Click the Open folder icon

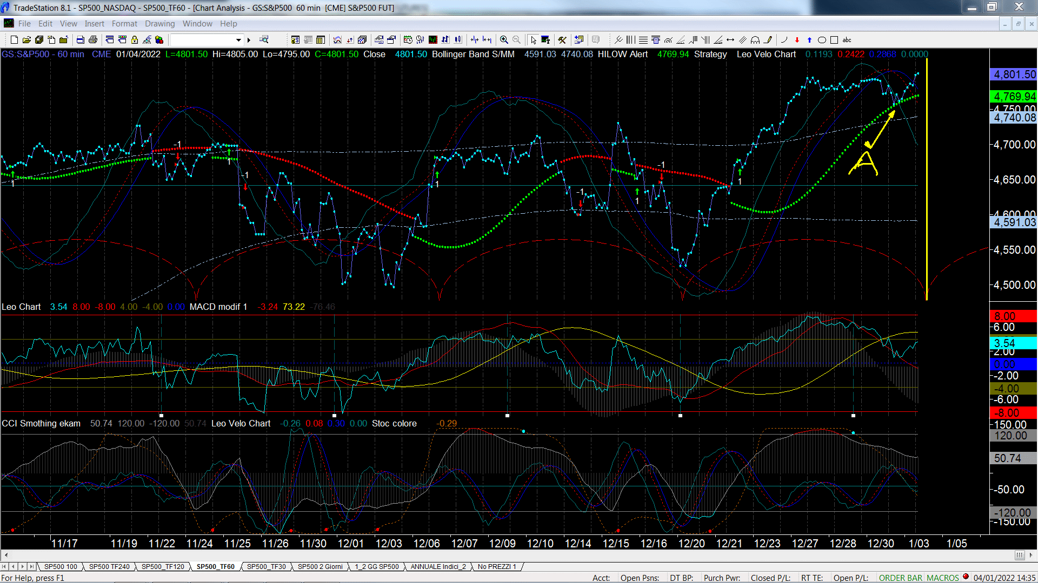[26, 40]
